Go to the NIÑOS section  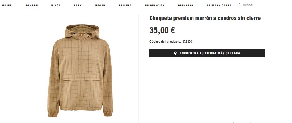pyautogui.click(x=56, y=6)
